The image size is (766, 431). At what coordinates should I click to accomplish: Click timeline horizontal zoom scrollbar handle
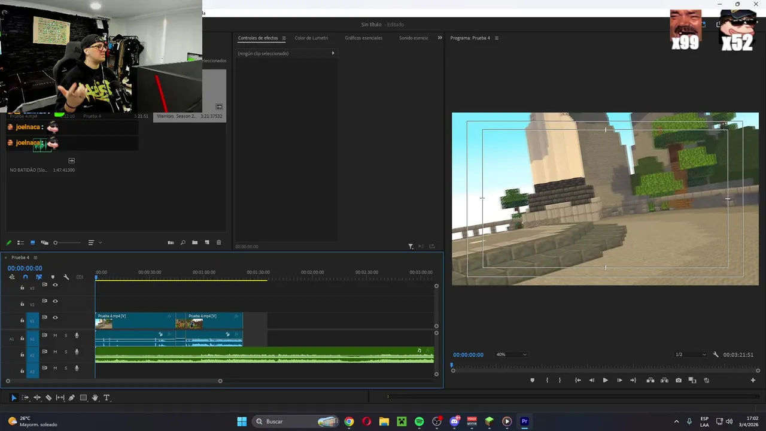220,381
